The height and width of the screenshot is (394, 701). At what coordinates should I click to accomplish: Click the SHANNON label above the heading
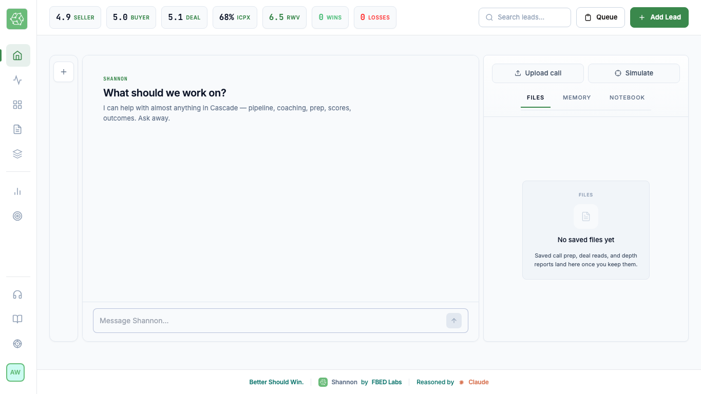point(116,79)
